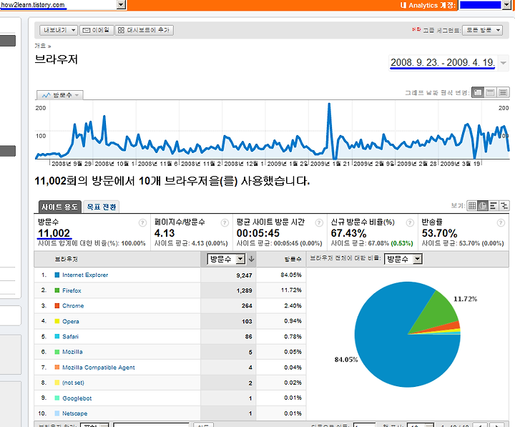This screenshot has width=515, height=427.
Task: Click the red Chrome color swatch
Action: coord(57,306)
